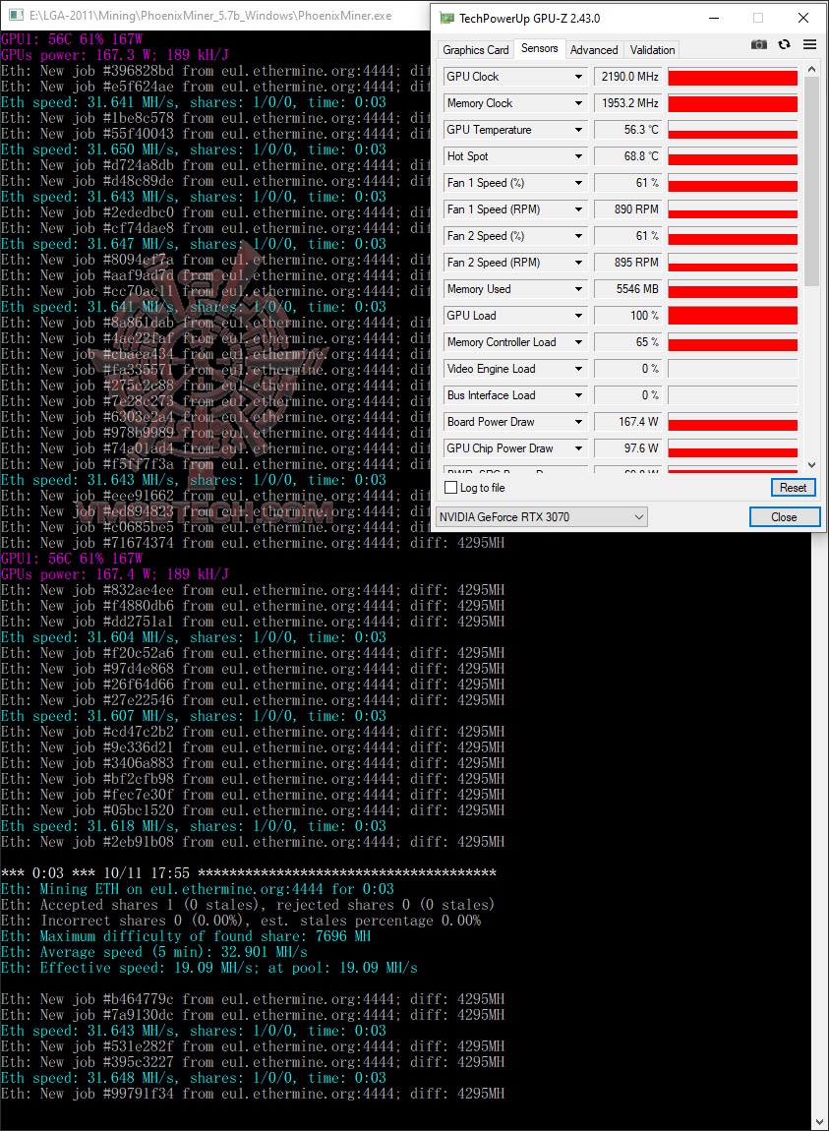
Task: Enable the Log to file checkbox
Action: [x=451, y=488]
